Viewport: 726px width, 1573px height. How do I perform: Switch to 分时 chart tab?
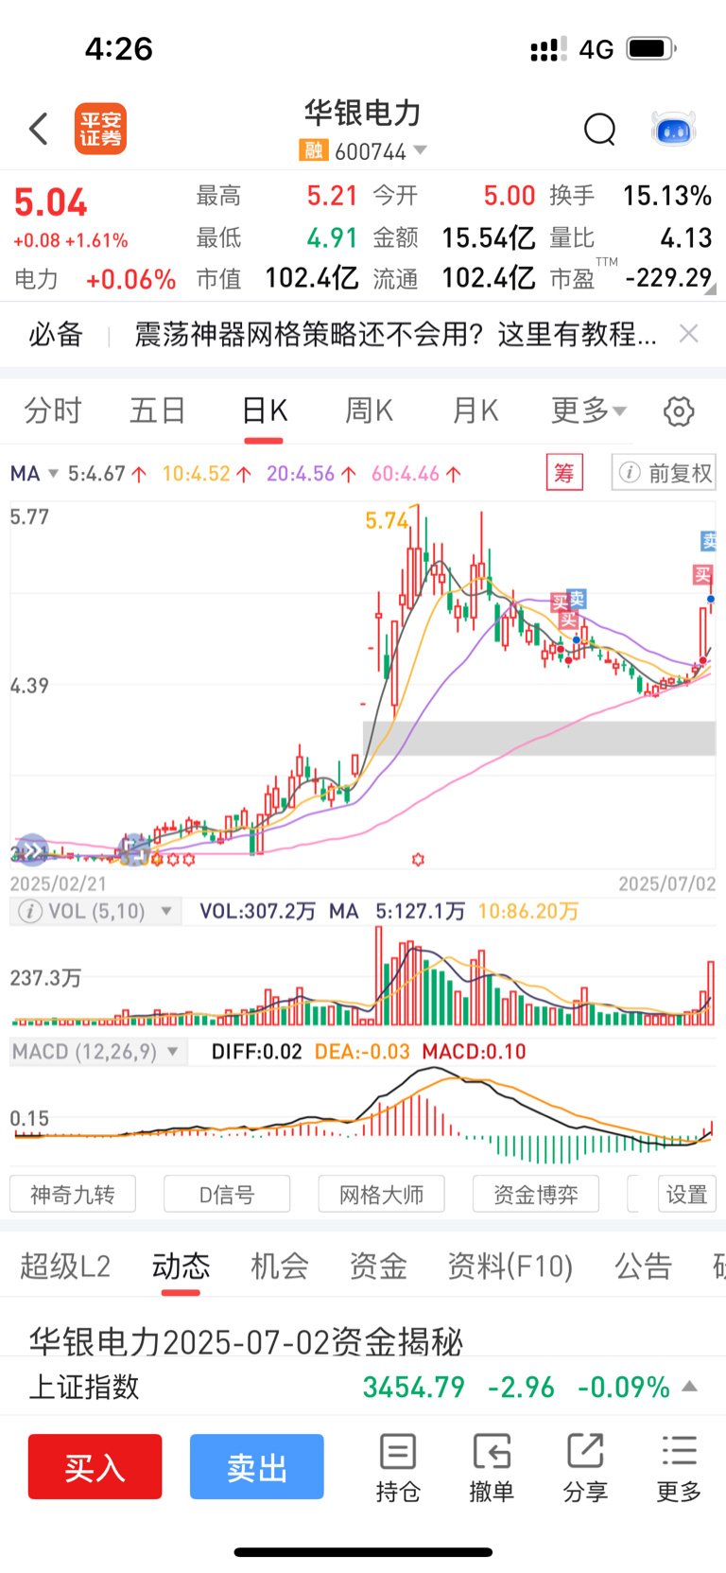[53, 411]
